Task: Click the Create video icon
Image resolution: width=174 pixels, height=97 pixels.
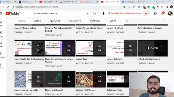Action: coord(155,13)
